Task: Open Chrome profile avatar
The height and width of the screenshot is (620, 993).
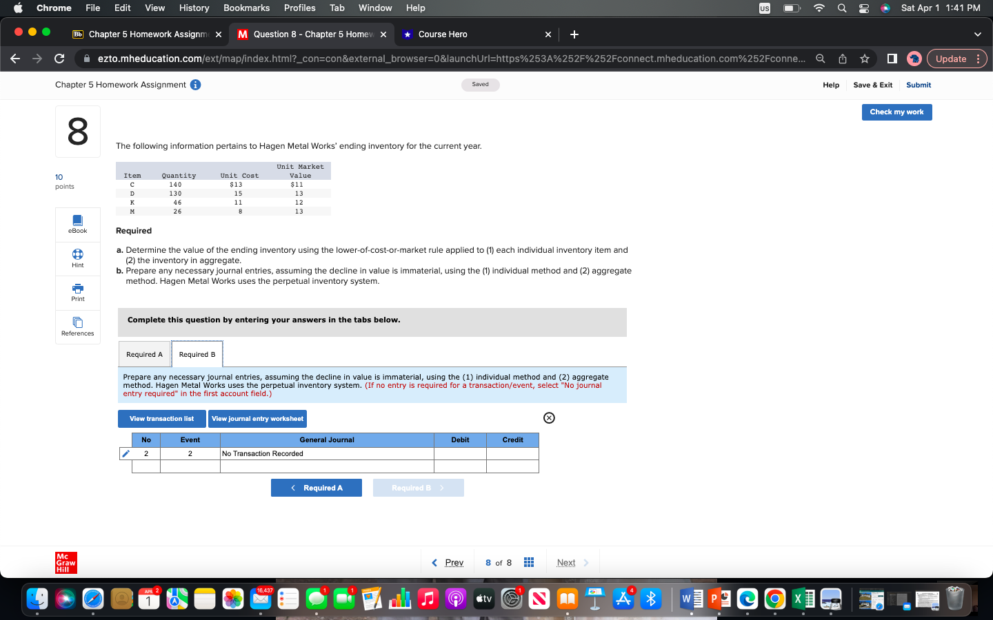Action: pos(914,59)
